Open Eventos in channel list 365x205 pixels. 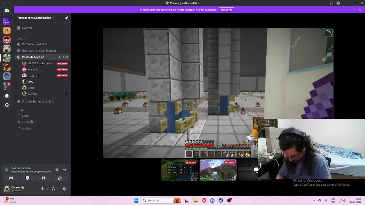click(x=42, y=28)
